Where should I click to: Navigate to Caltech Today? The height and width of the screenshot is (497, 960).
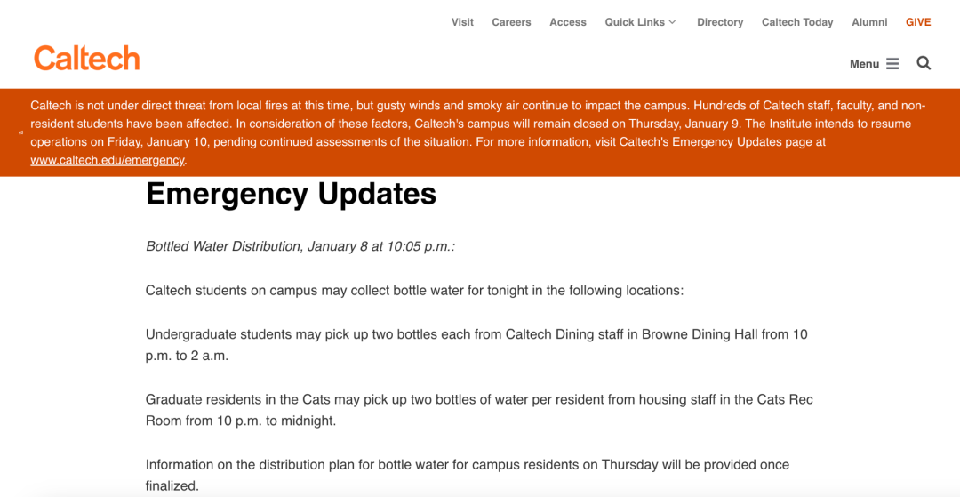tap(797, 22)
